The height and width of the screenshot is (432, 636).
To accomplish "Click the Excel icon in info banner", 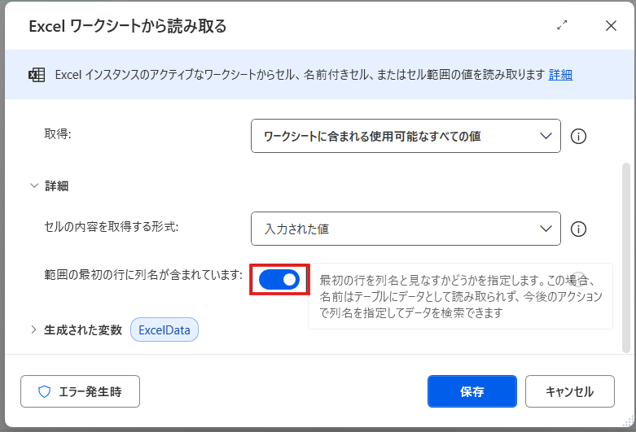I will [x=37, y=75].
